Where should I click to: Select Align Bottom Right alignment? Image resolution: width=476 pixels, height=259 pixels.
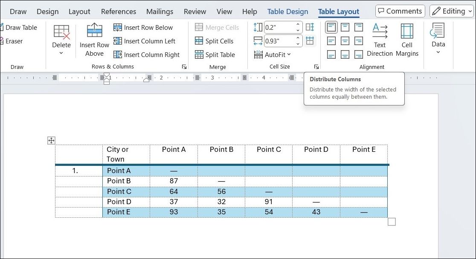click(x=359, y=54)
